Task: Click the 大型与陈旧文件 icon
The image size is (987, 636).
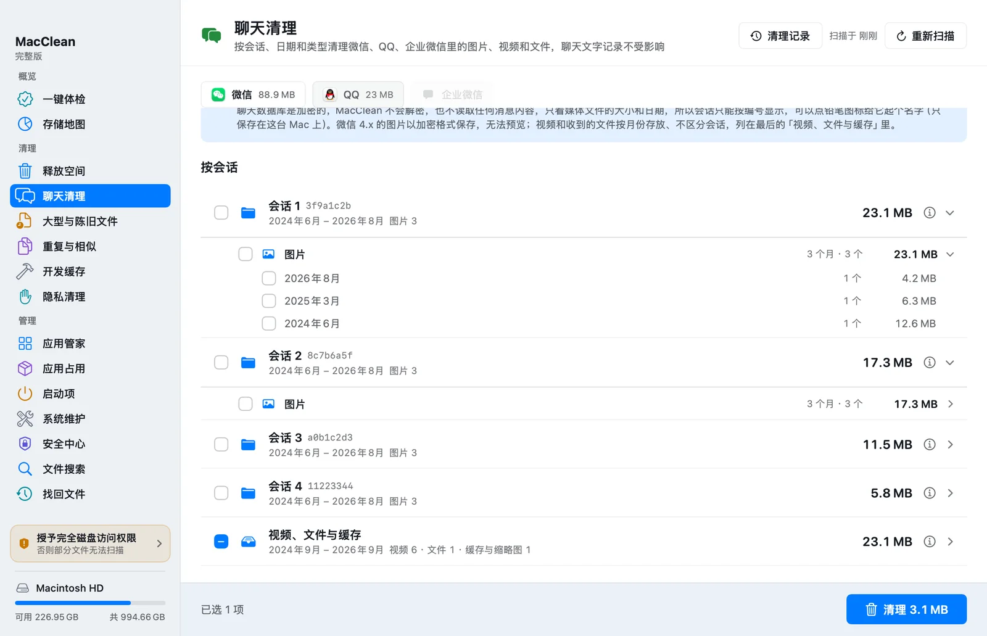Action: pos(25,221)
